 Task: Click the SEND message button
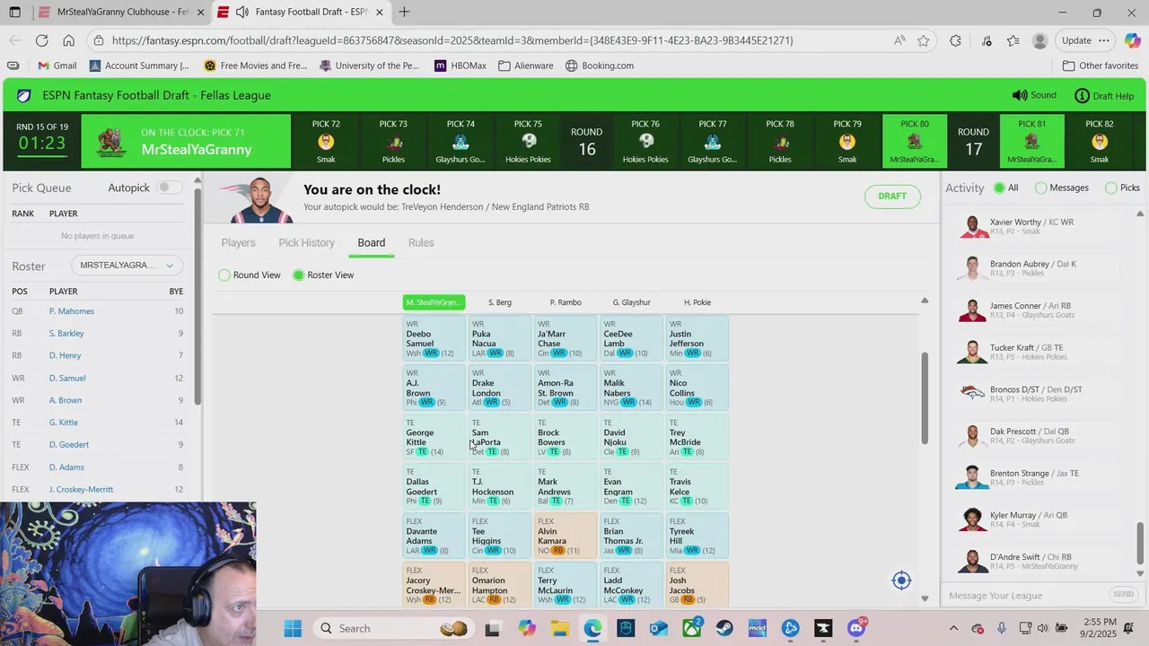1123,595
